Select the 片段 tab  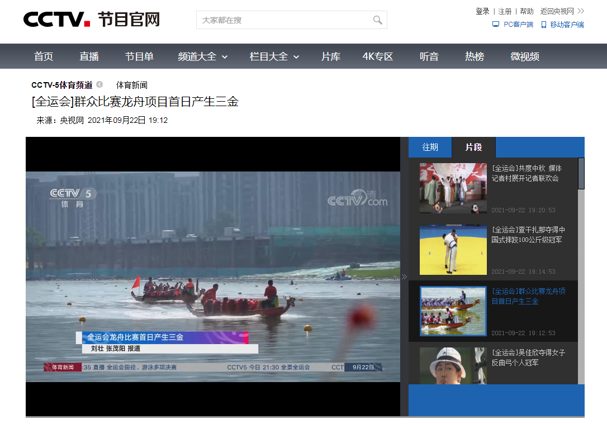[473, 147]
